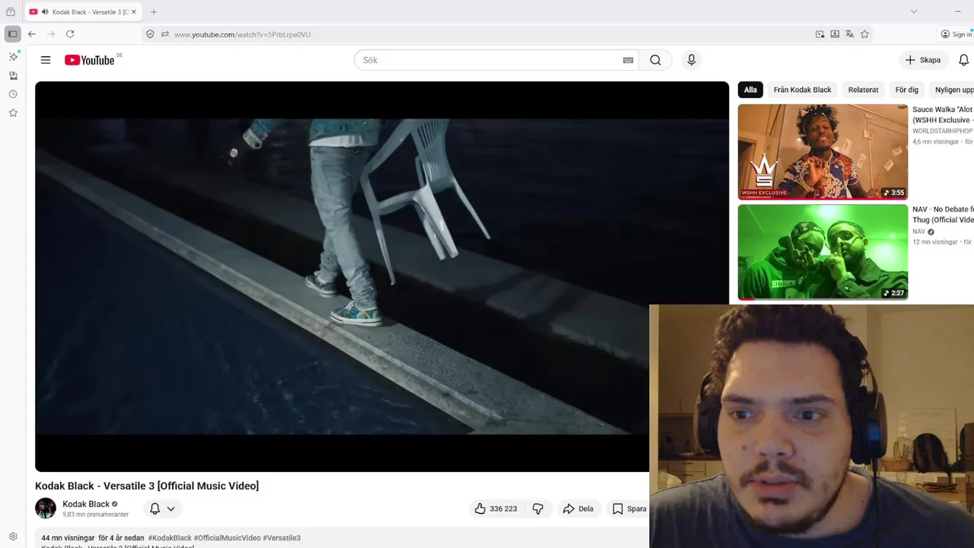Viewport: 974px width, 548px height.
Task: Toggle the browser sidebar panel button
Action: pos(12,34)
